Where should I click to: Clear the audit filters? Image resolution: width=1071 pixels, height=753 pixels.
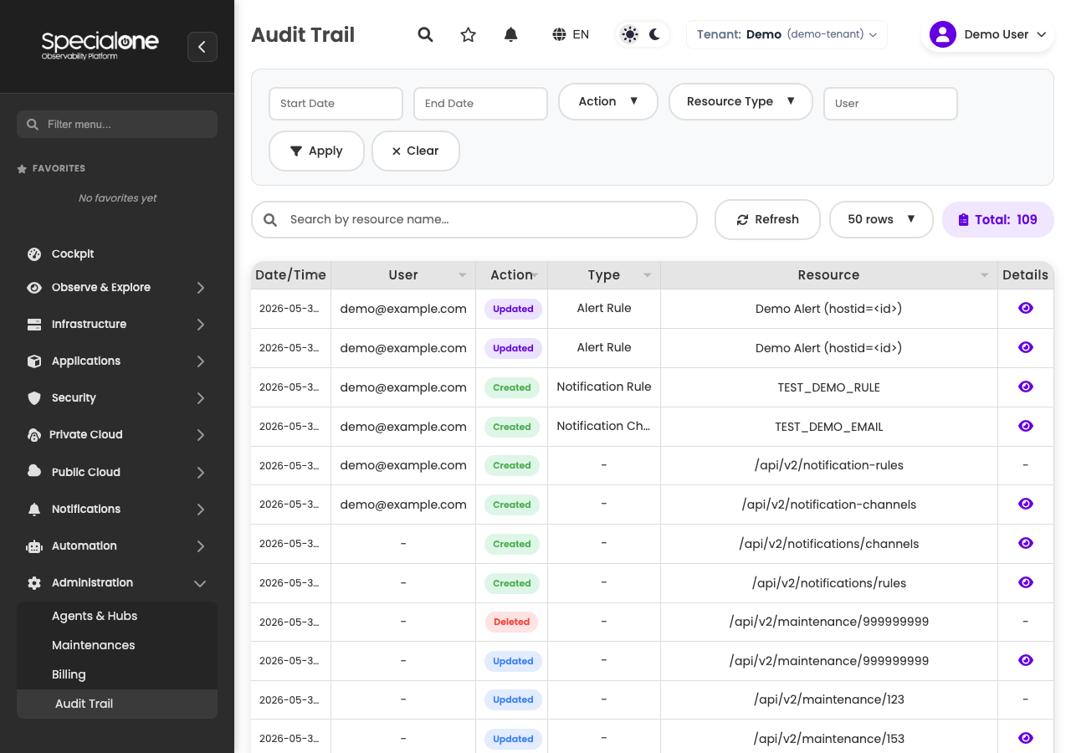[416, 151]
